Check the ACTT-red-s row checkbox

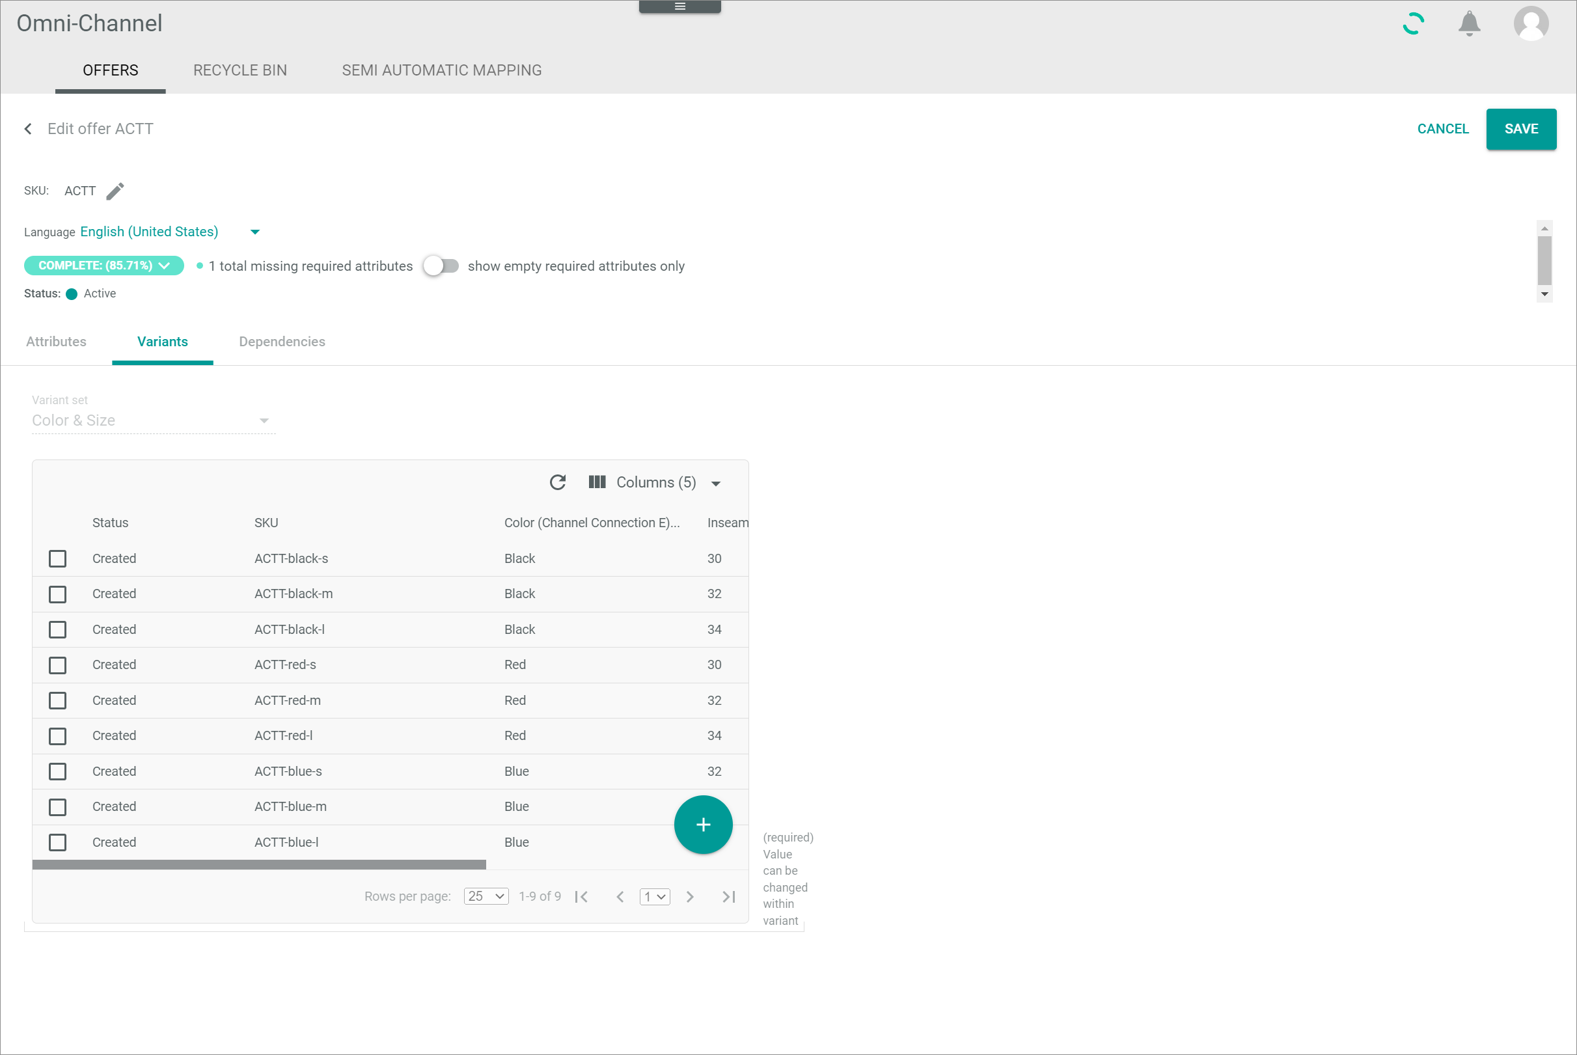(x=58, y=665)
